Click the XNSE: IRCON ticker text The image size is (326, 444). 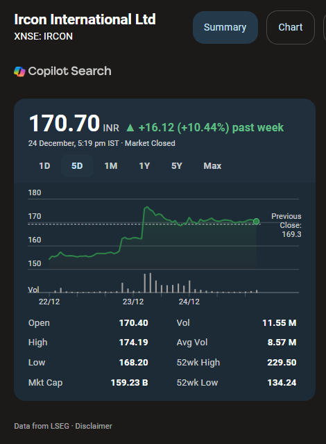[x=43, y=36]
